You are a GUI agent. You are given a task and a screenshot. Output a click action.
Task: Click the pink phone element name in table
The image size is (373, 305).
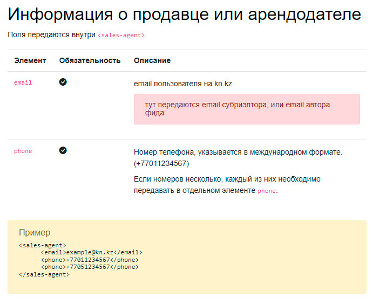click(x=23, y=151)
